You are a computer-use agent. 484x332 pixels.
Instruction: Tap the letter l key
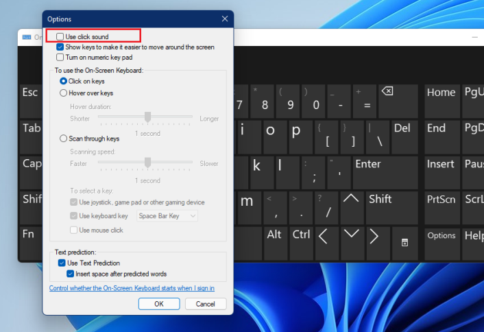point(288,173)
